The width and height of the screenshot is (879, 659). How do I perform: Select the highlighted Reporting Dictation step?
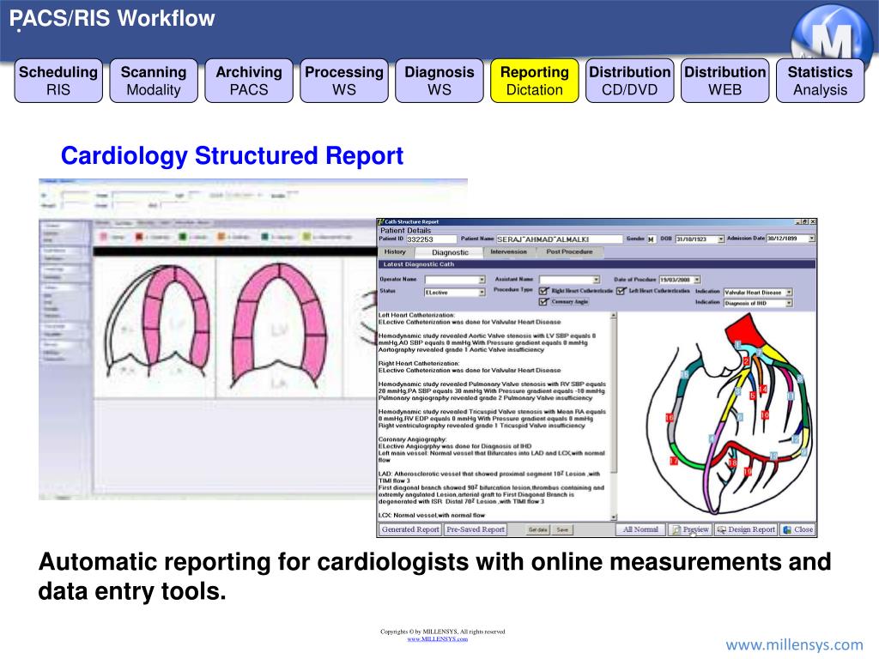tap(535, 81)
